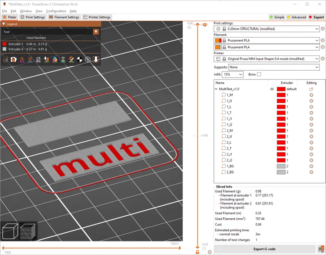
Task: Open second filament Prusament PLA dropdown
Action: click(266, 47)
